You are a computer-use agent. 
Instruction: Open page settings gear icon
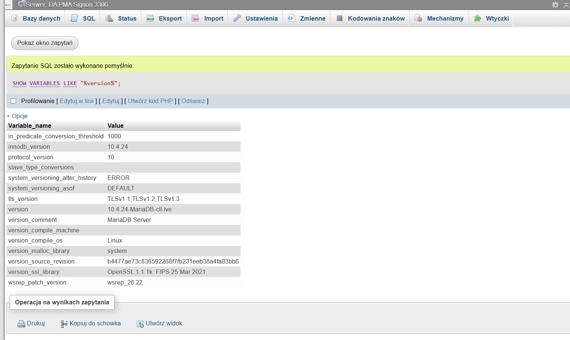[555, 5]
